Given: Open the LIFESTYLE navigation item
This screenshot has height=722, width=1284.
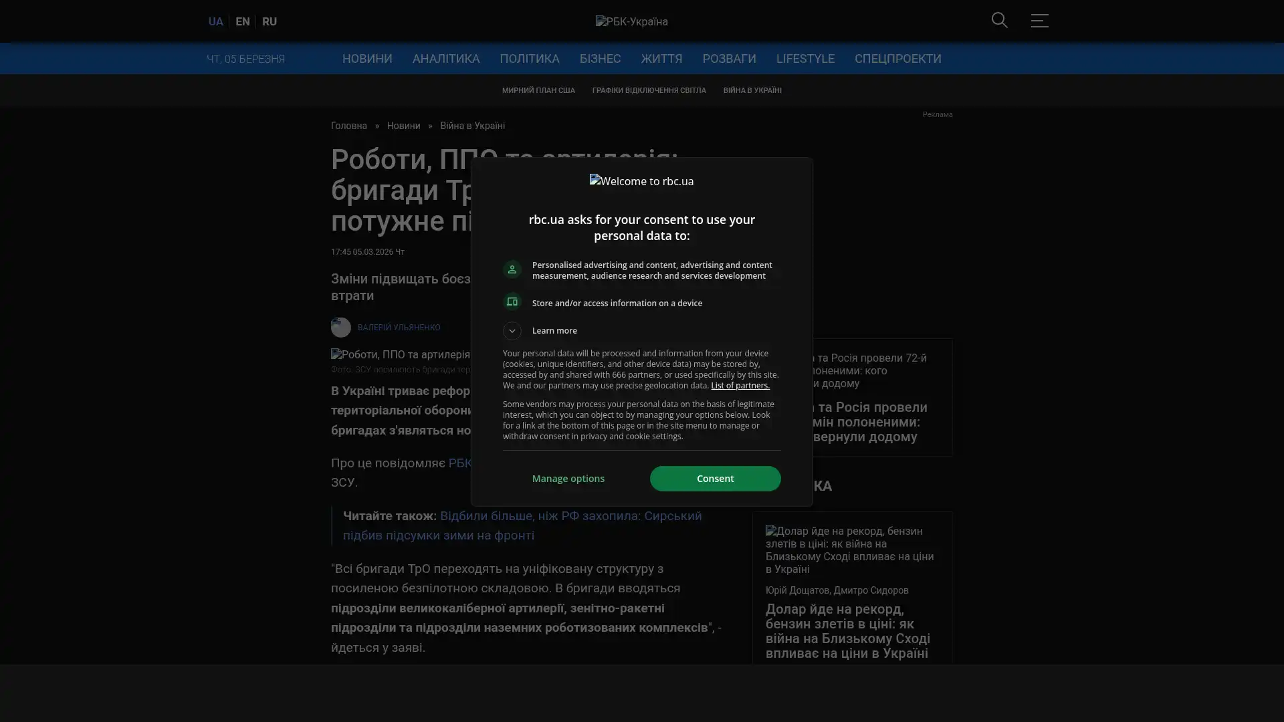Looking at the screenshot, I should point(805,59).
